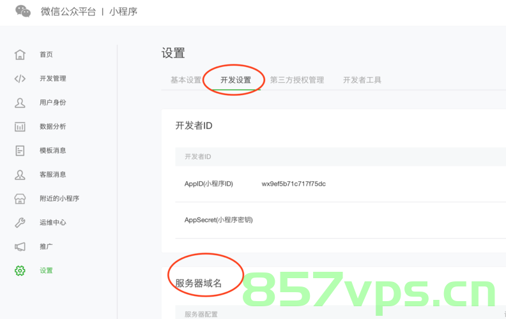Click the person icon beside 用户身份

pos(20,103)
